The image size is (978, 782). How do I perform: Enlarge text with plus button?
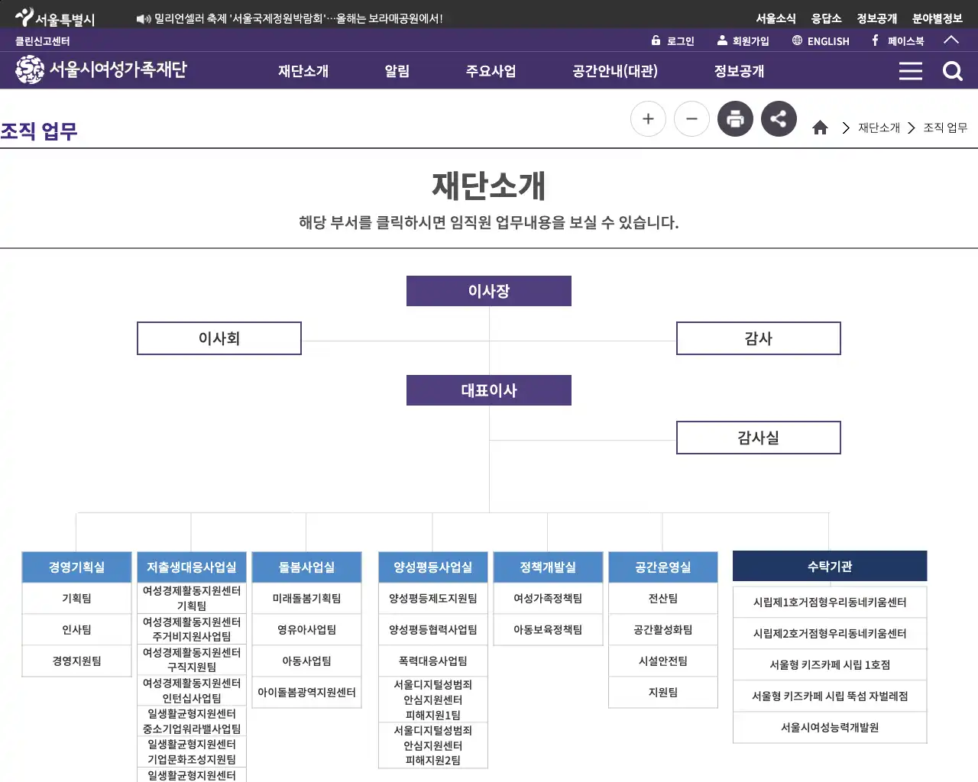point(648,118)
